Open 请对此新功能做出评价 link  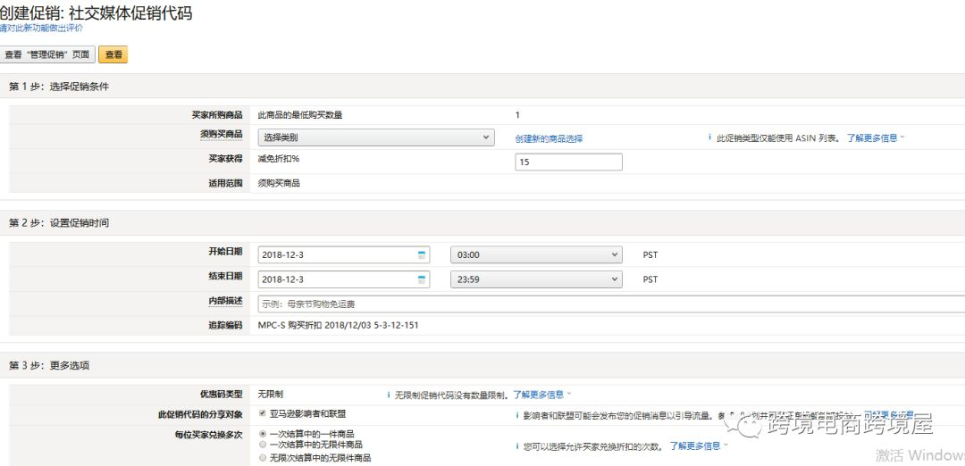tap(41, 29)
